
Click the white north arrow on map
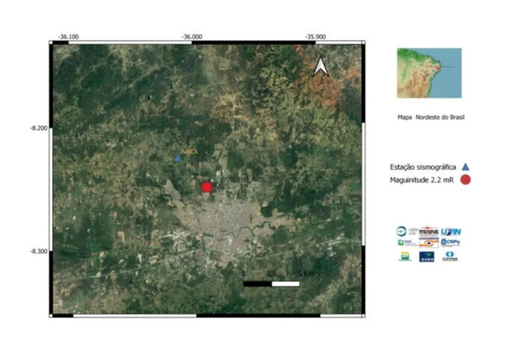click(x=321, y=67)
